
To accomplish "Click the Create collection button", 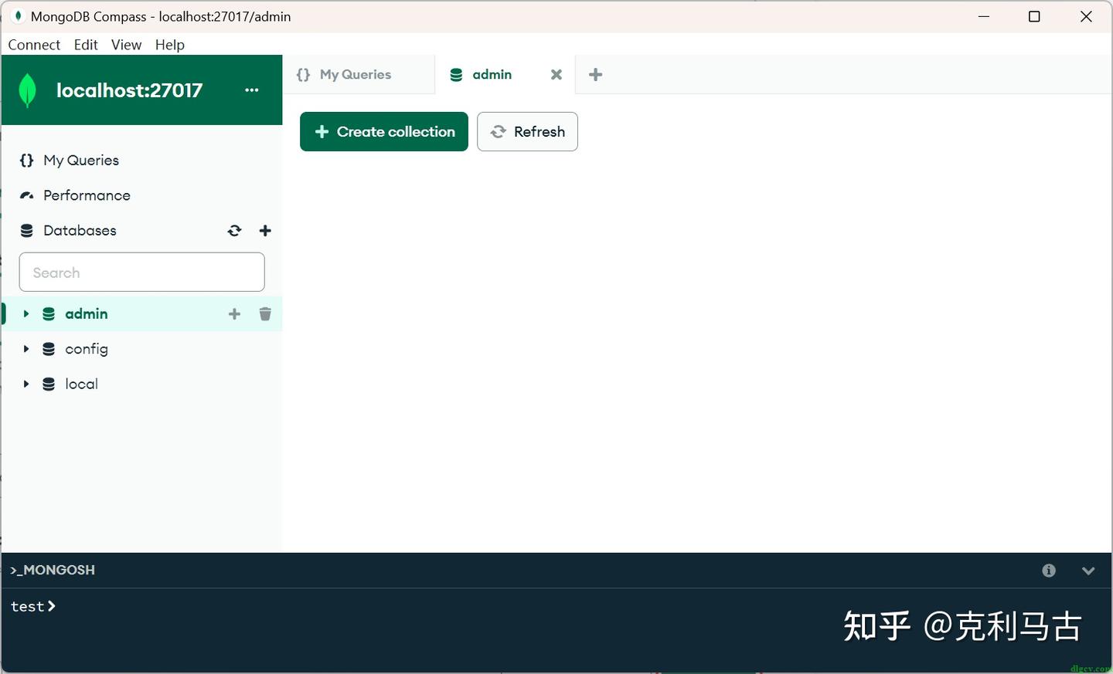I will 383,131.
